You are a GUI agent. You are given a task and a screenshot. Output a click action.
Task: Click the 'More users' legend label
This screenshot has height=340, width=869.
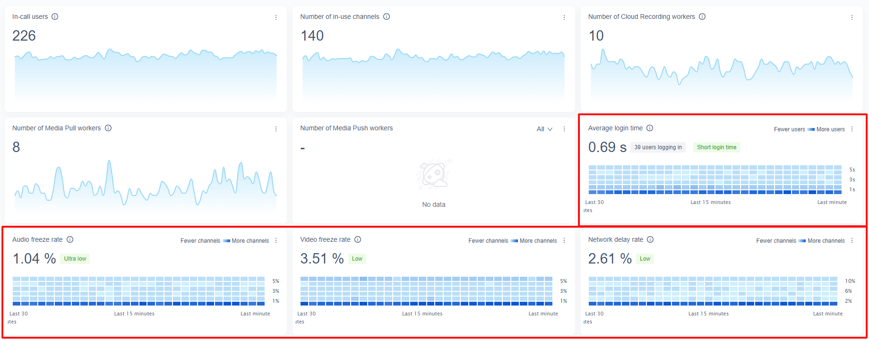(x=830, y=129)
